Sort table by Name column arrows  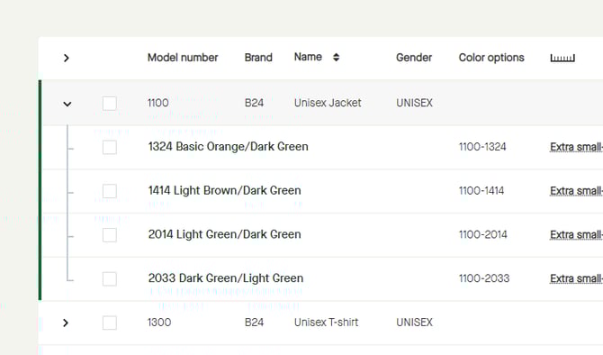click(336, 58)
